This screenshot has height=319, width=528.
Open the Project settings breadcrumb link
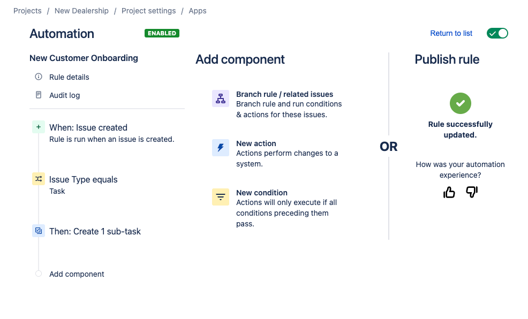pyautogui.click(x=148, y=11)
